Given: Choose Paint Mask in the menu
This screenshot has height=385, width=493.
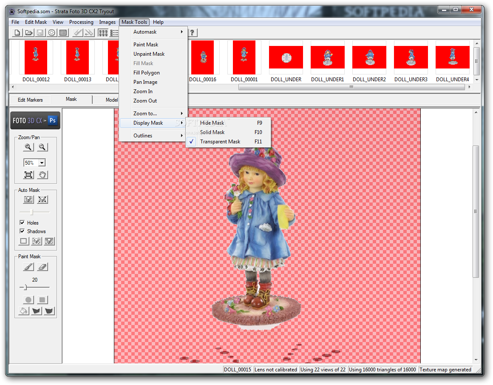Looking at the screenshot, I should tap(153, 45).
